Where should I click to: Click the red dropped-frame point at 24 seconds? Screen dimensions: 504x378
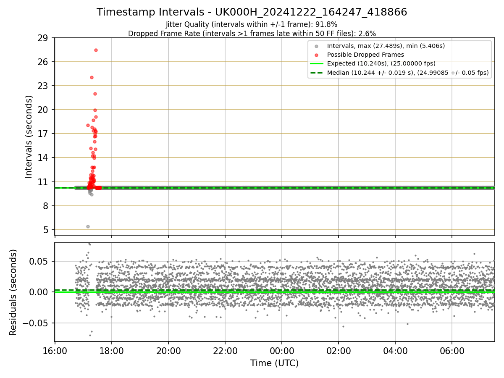point(92,77)
